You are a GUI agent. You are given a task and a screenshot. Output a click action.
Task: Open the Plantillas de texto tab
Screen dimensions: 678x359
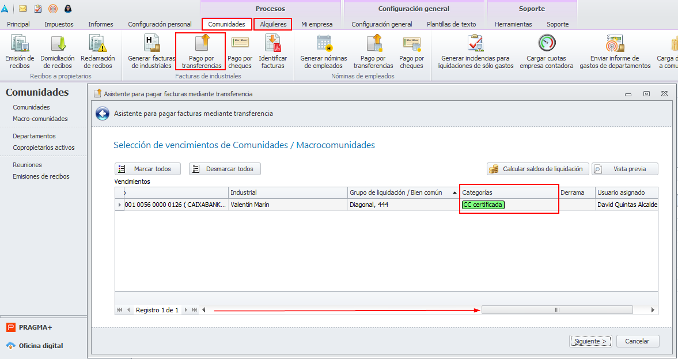coord(452,24)
